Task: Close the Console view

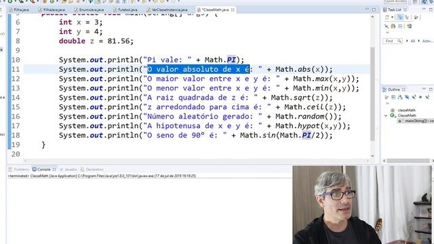Action: point(54,169)
